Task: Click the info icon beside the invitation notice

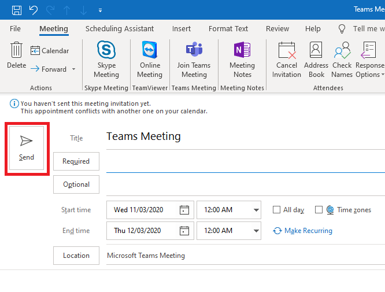Action: tap(14, 104)
